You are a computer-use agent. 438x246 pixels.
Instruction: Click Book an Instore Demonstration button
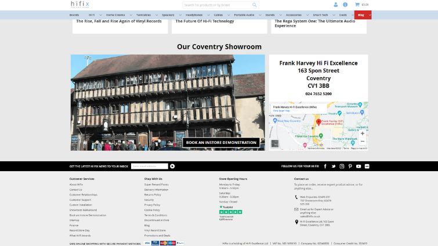click(221, 142)
